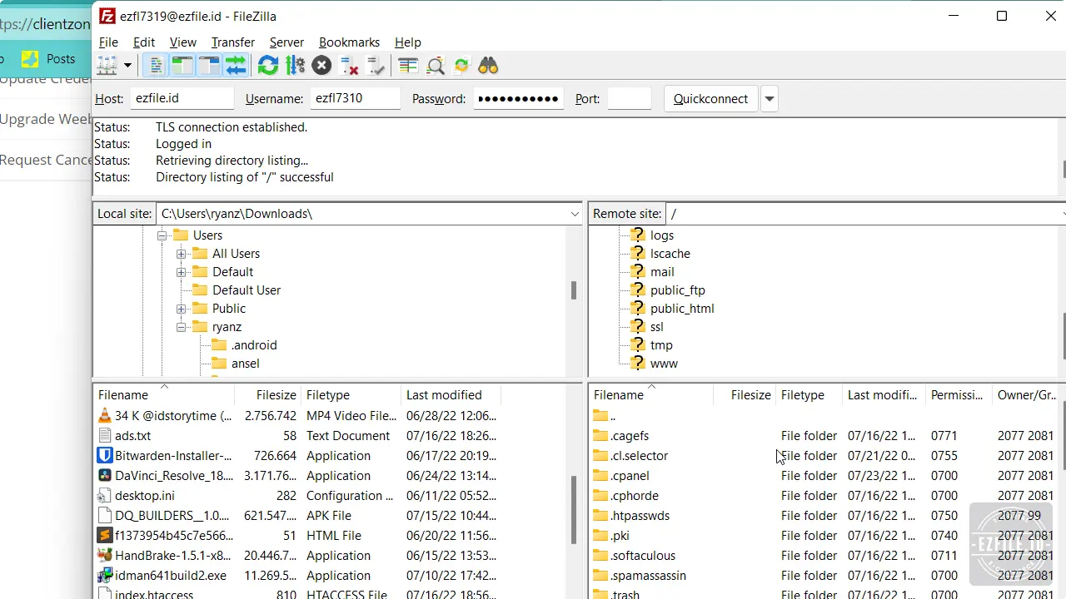Select the Bitwarden-Installer file icon

[x=105, y=456]
